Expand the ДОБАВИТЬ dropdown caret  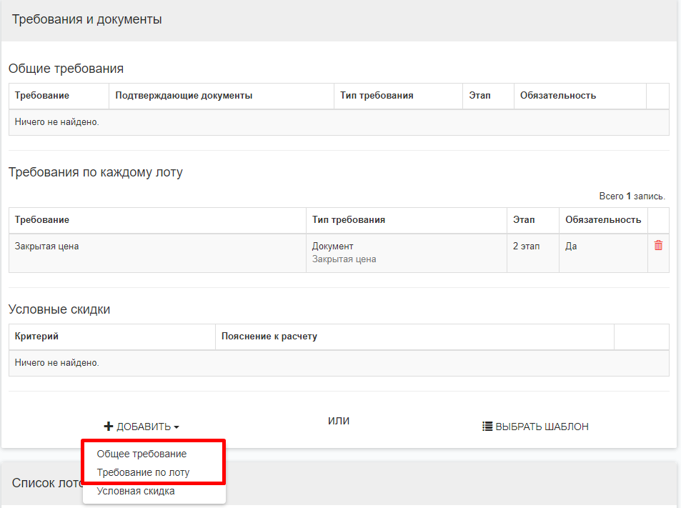(177, 427)
